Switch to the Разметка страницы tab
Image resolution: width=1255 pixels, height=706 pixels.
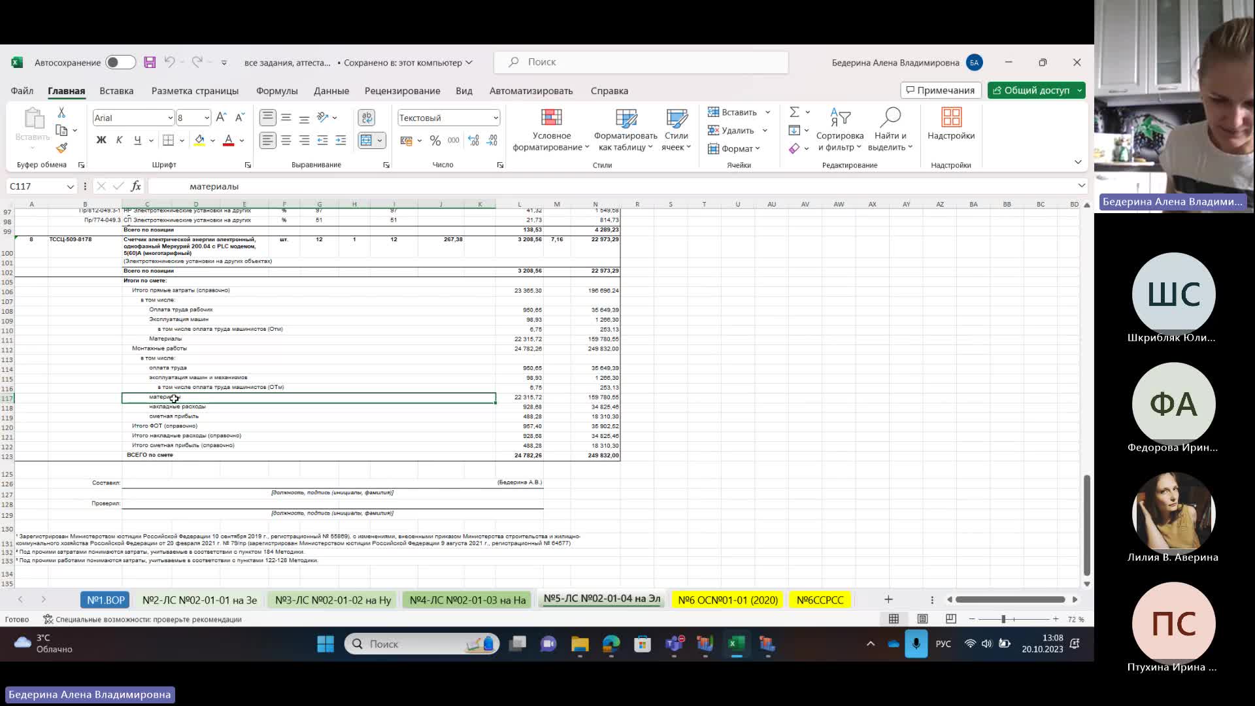[x=195, y=91]
